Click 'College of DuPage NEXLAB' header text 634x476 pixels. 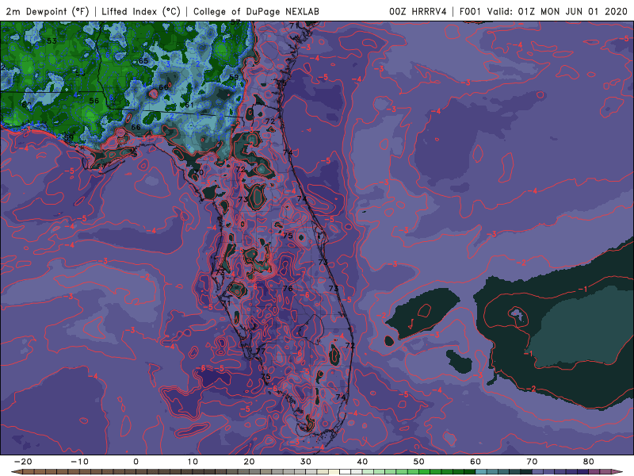click(256, 11)
